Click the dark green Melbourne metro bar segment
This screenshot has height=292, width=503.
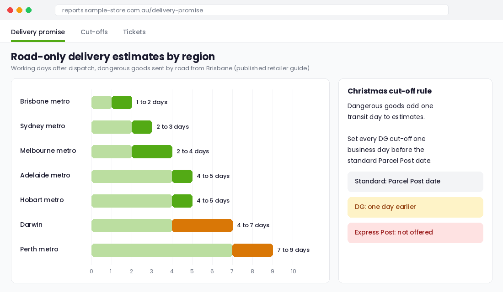(x=152, y=152)
